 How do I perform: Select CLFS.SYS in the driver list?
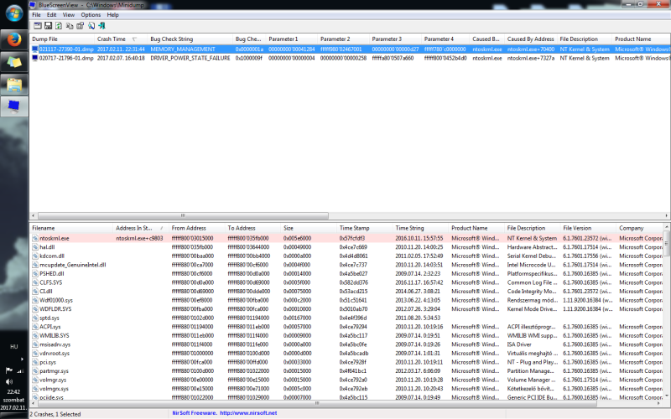click(x=51, y=282)
